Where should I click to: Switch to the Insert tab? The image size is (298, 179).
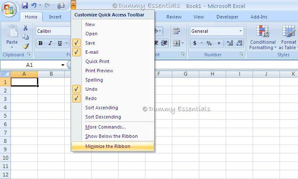pos(55,17)
